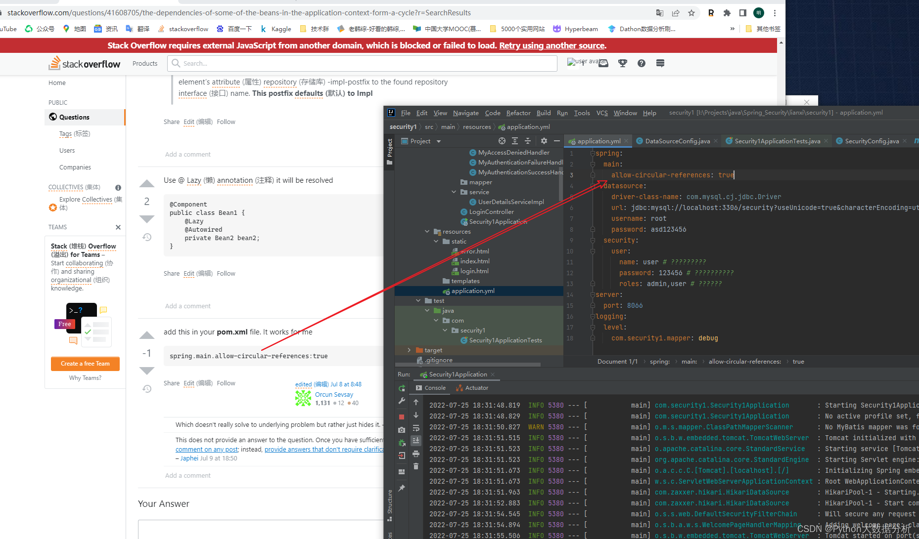Viewport: 919px width, 539px height.
Task: Select opened file with crosshair icon
Action: tap(502, 141)
